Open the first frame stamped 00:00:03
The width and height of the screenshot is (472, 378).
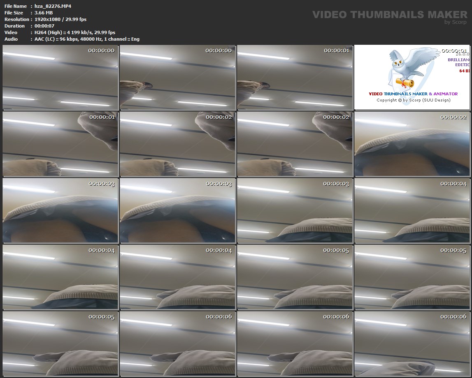60,211
